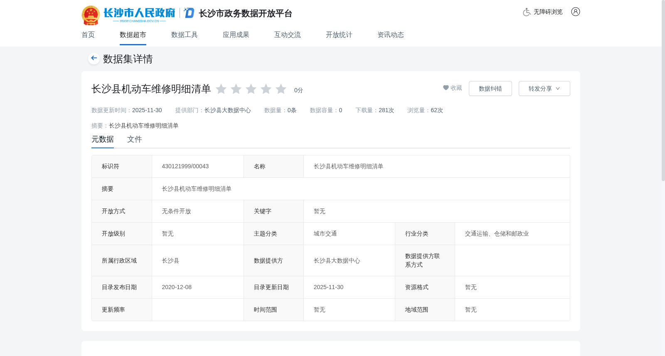Click the 更新频率 label cell

122,309
